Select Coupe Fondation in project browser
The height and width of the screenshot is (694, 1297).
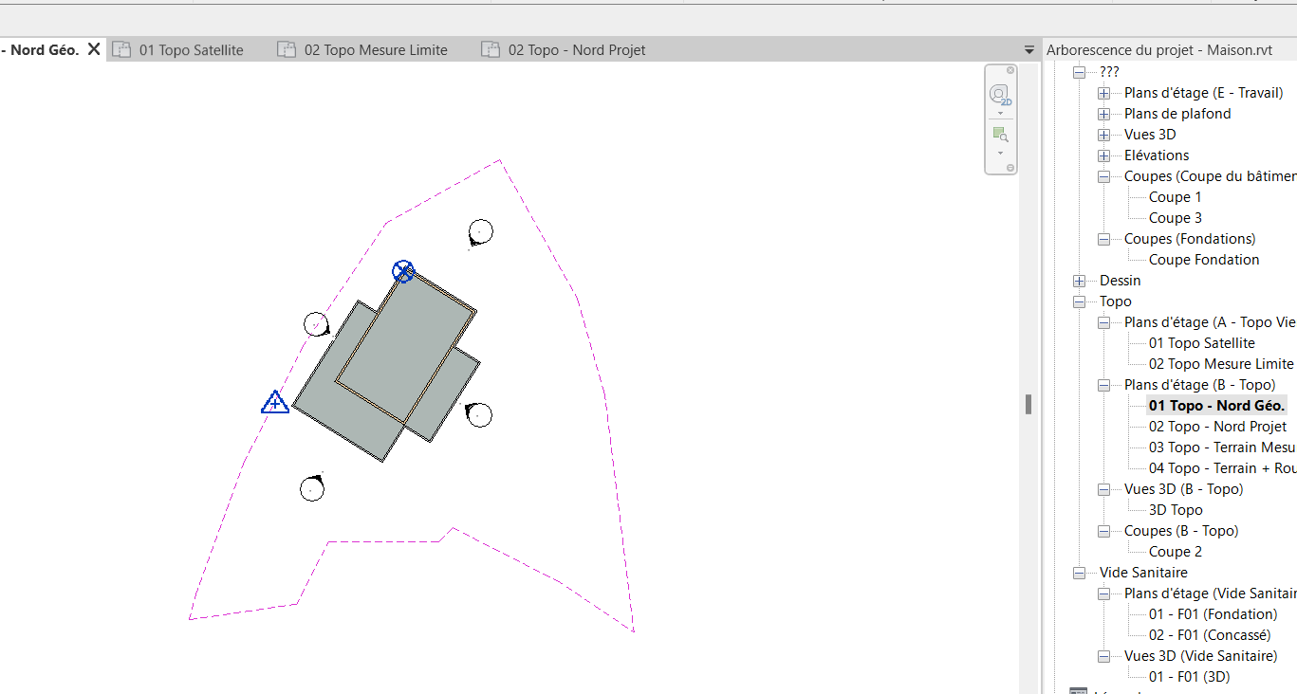[1203, 260]
